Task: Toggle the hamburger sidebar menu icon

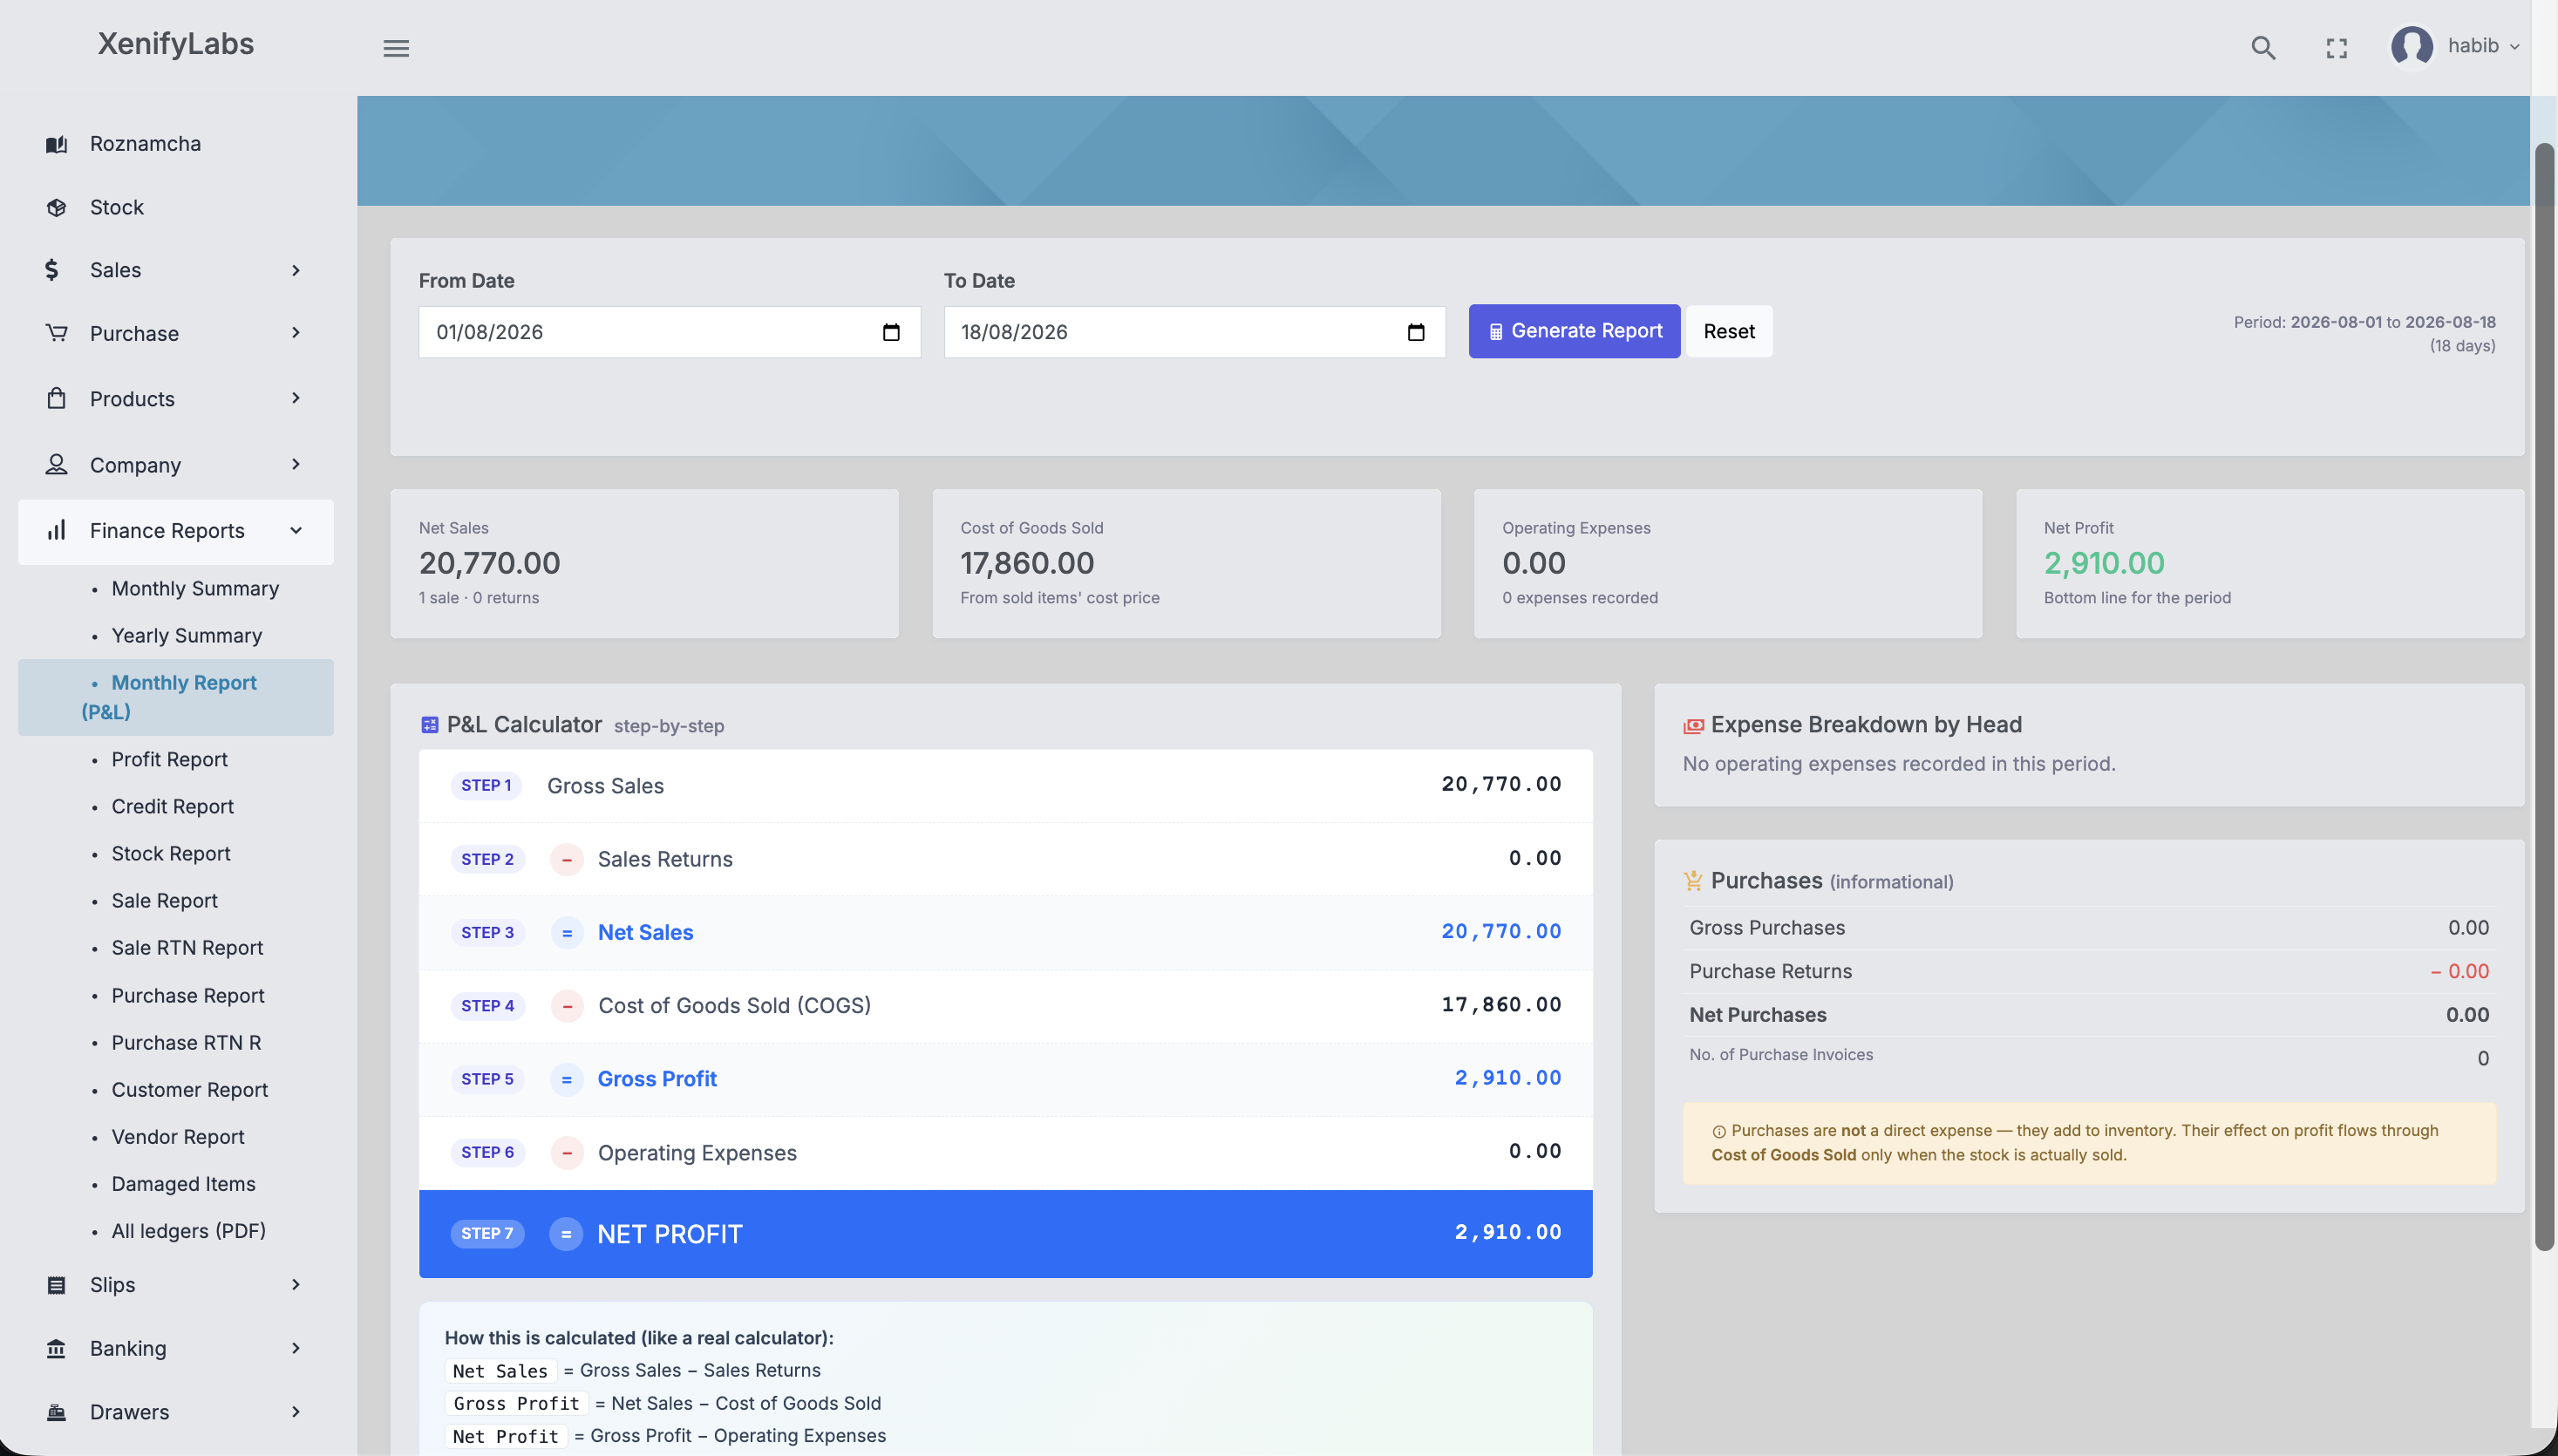Action: point(396,48)
